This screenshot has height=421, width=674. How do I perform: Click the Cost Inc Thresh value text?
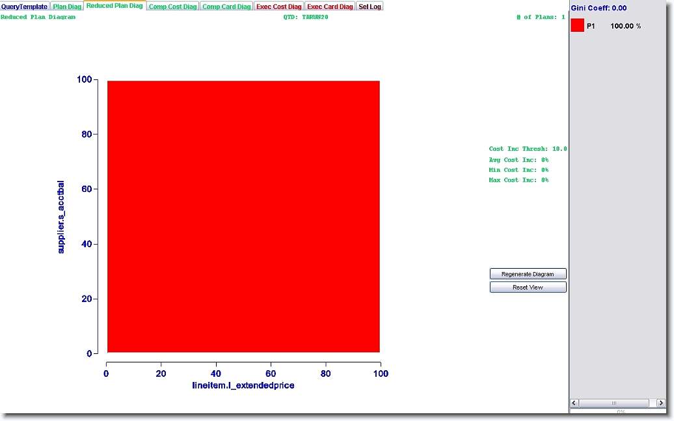528,149
